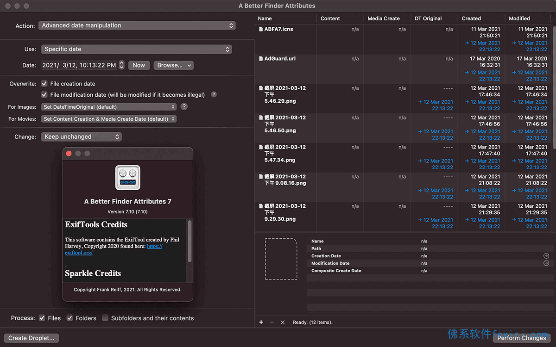Click the app icon in the About window
The height and width of the screenshot is (347, 556).
pyautogui.click(x=128, y=178)
